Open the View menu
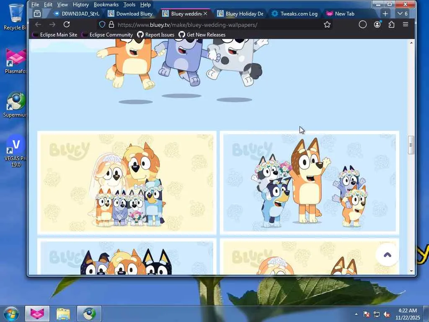The width and height of the screenshot is (429, 322). 62,5
